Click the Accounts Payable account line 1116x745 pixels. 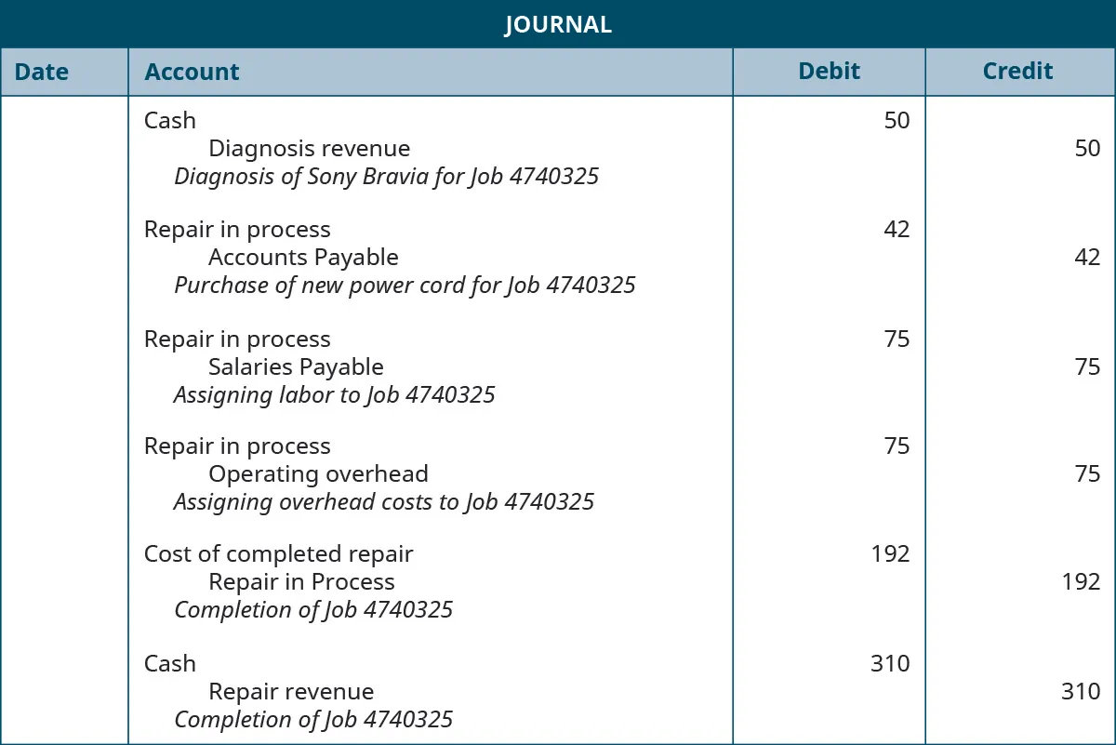coord(303,258)
